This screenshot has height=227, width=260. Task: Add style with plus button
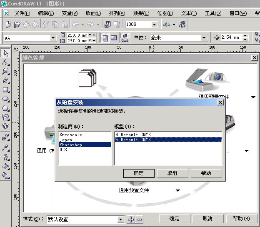click(x=131, y=220)
